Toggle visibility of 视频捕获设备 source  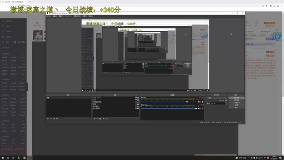(136, 102)
